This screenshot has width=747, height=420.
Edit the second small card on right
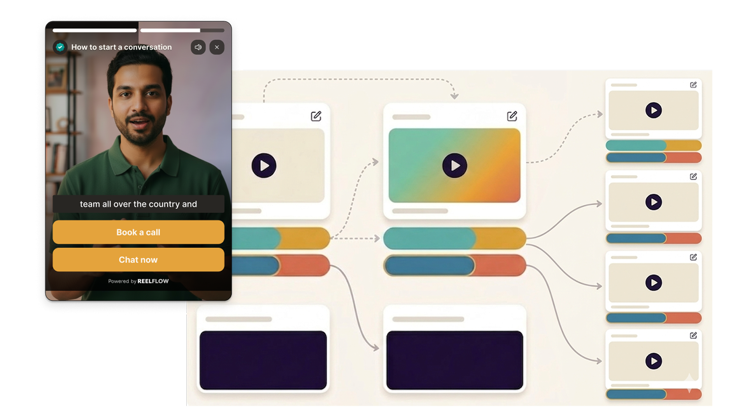coord(693,177)
